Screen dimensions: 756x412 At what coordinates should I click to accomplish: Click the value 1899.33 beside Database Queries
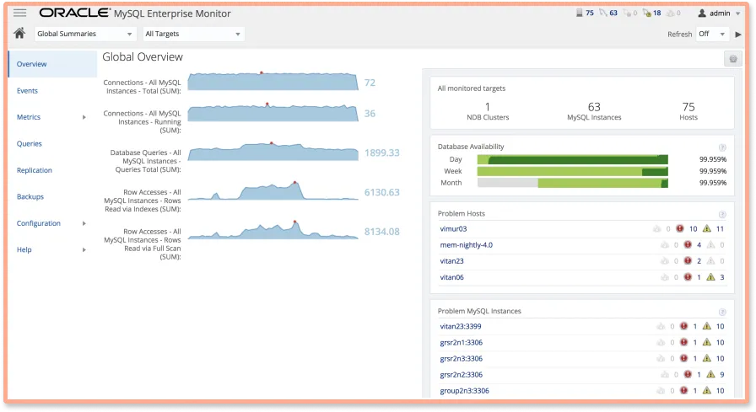coord(382,153)
